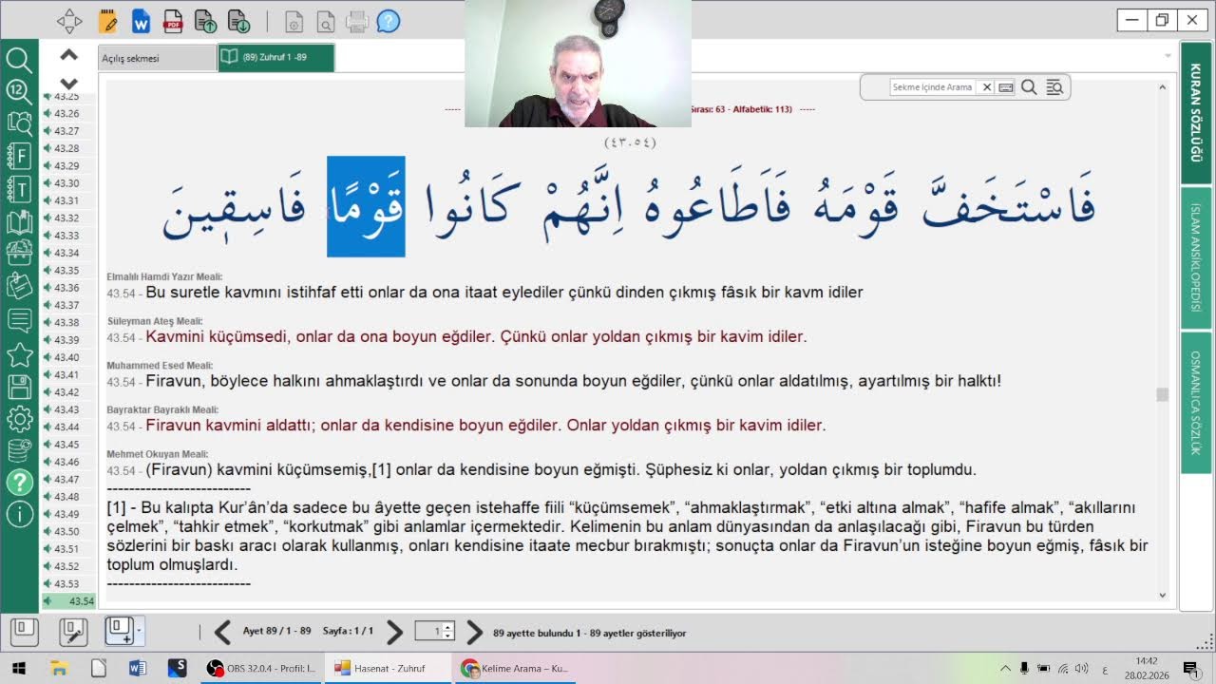Open favorites star in sidebar
Screen dimensions: 1216x684
tap(19, 354)
